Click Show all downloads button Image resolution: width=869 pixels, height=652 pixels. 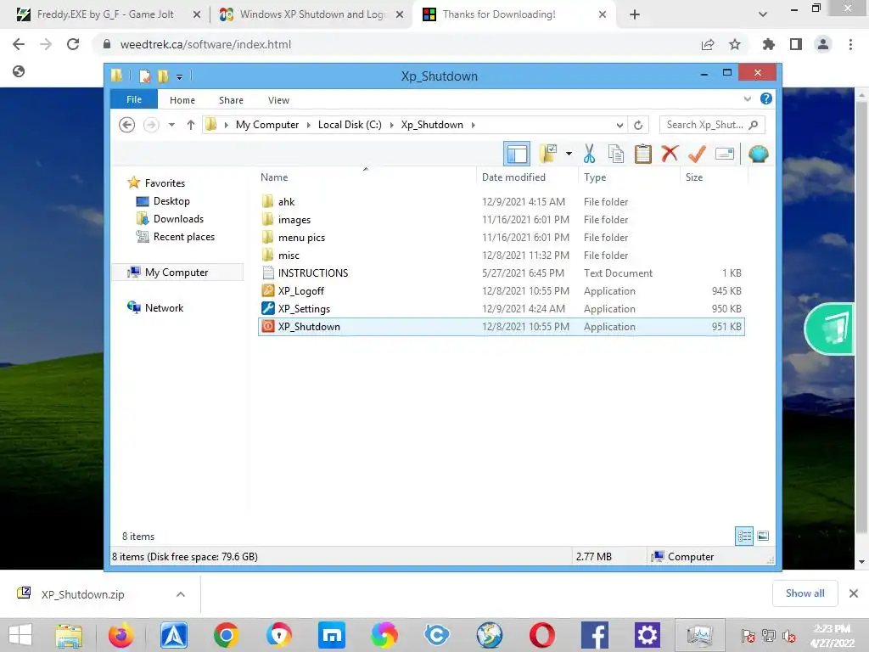[805, 593]
